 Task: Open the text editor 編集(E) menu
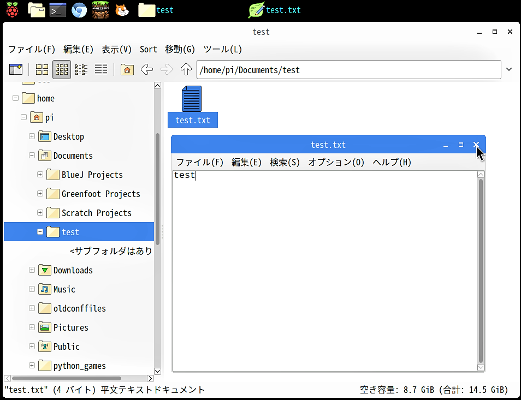[246, 162]
